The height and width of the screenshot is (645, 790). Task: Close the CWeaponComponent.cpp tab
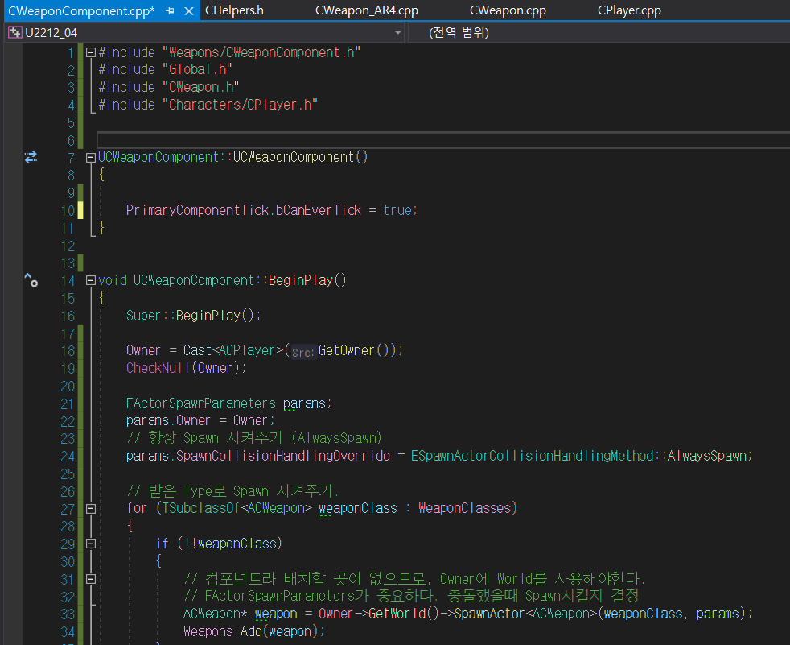point(189,10)
